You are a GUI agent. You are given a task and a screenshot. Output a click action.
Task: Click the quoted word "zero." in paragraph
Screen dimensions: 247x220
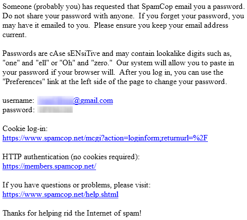[x=102, y=63]
